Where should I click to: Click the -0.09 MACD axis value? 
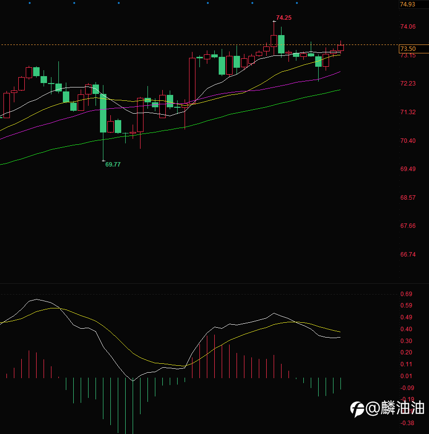click(407, 388)
